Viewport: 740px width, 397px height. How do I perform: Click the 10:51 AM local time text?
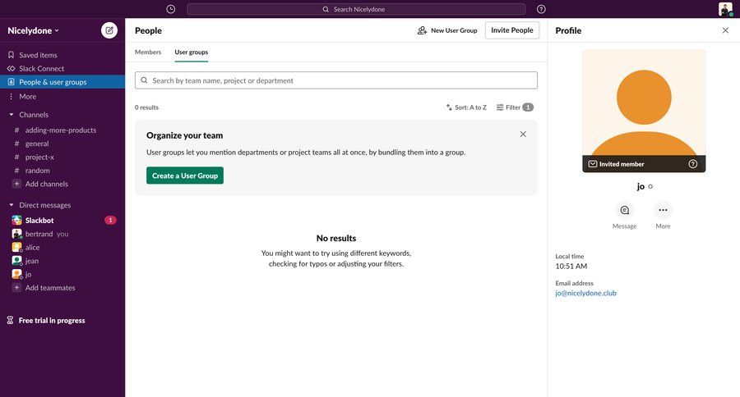coord(571,266)
